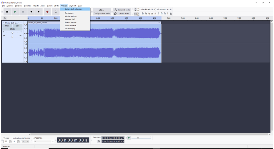
Task: Open the snap 1/8 dropdown
Action: tap(44, 141)
